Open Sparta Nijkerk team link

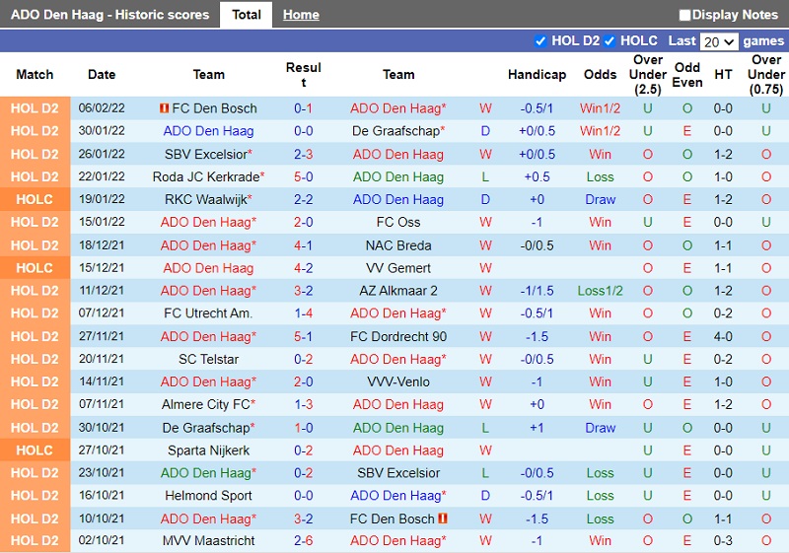point(208,450)
